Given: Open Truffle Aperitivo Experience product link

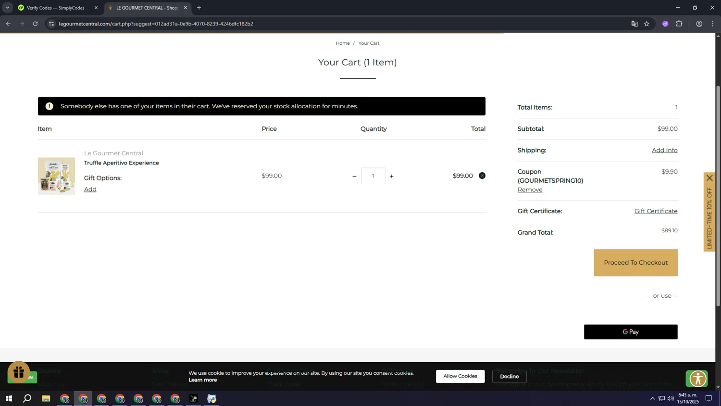Looking at the screenshot, I should tap(122, 163).
